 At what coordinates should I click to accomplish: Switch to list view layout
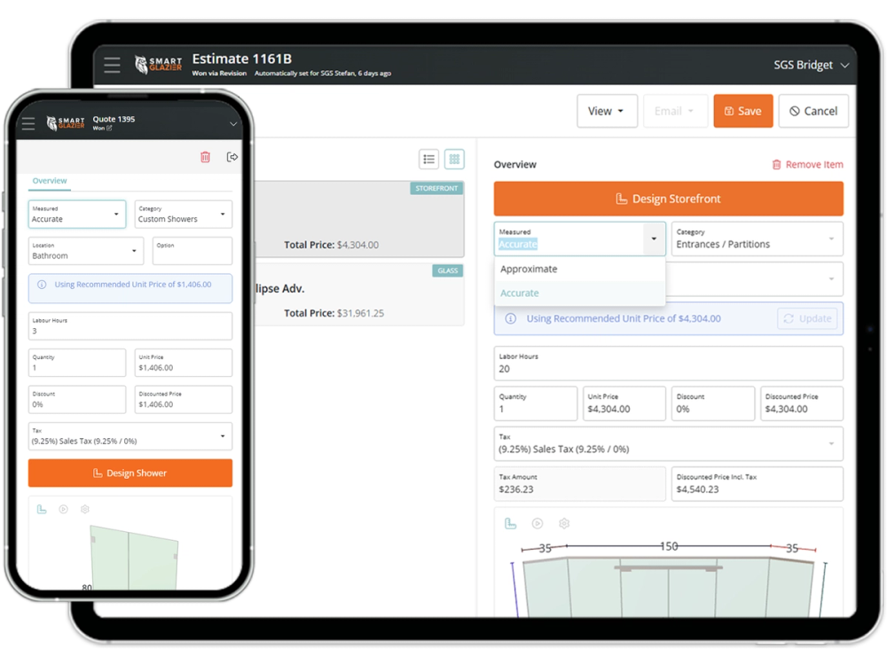(x=428, y=159)
